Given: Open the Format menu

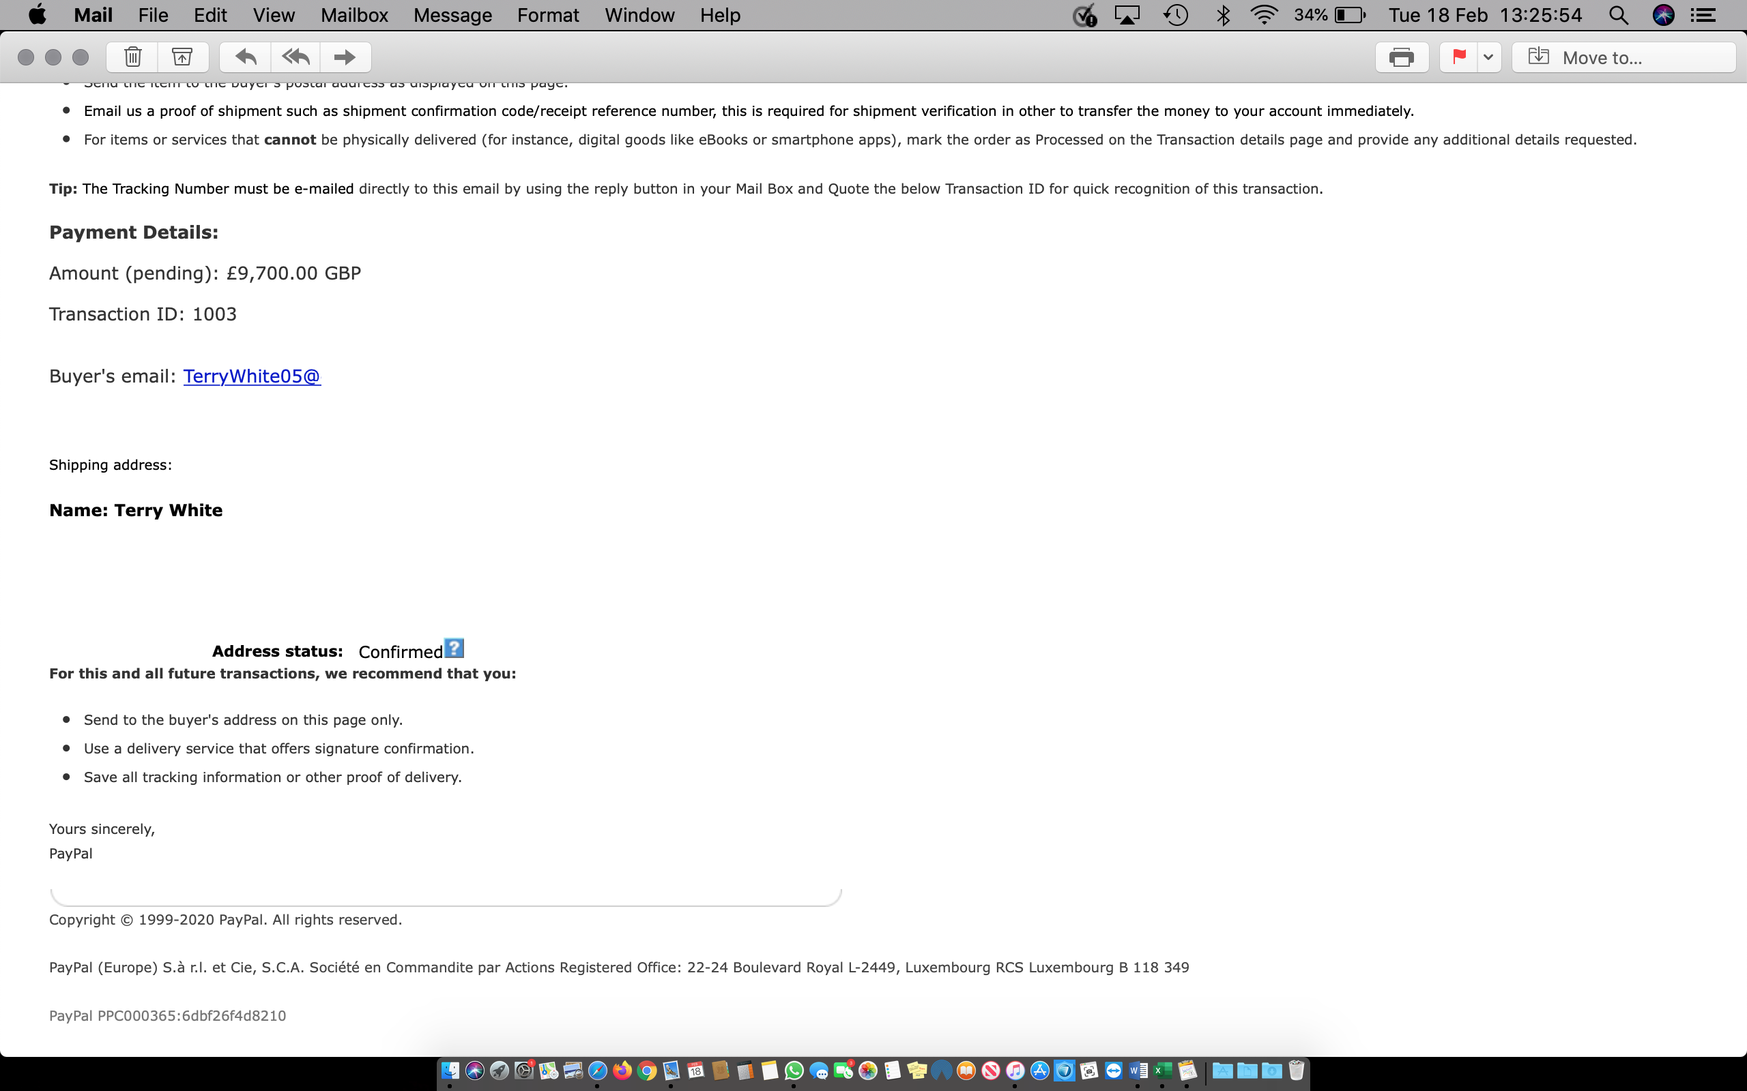Looking at the screenshot, I should [x=548, y=15].
